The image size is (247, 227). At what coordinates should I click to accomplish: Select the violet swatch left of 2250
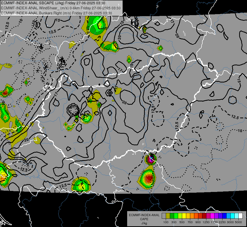[221, 216]
